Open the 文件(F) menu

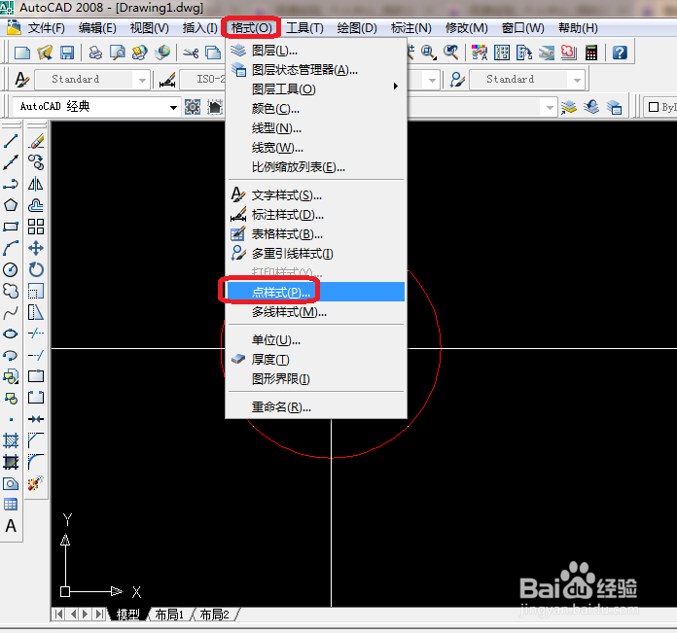click(46, 28)
